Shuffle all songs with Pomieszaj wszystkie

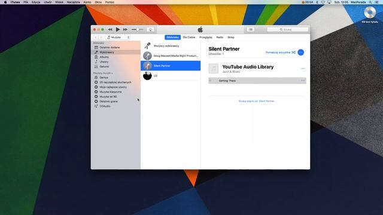coord(281,53)
